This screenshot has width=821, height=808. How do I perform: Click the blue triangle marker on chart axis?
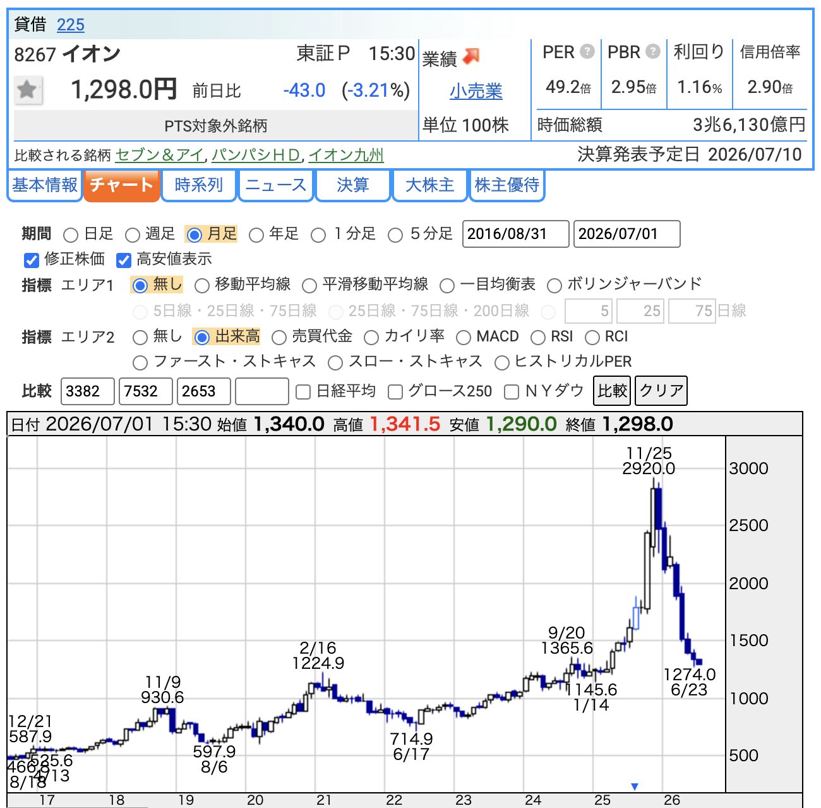click(x=635, y=787)
